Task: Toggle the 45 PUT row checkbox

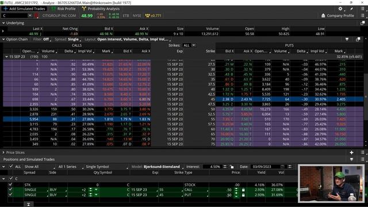Action: (x=10, y=194)
